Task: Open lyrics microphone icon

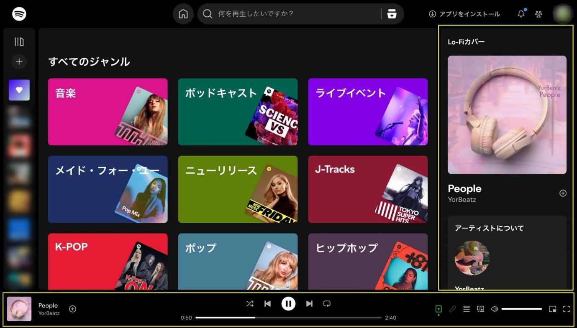Action: pos(452,309)
